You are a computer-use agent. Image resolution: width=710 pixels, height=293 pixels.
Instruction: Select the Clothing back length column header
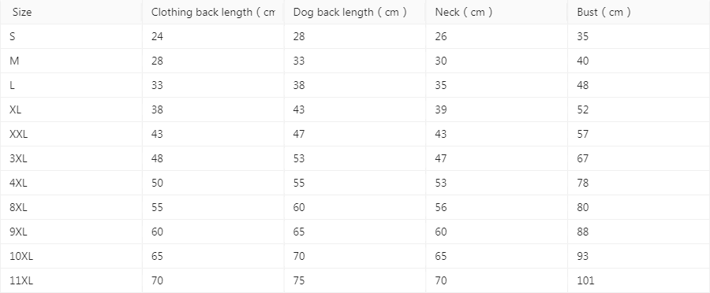coord(213,13)
